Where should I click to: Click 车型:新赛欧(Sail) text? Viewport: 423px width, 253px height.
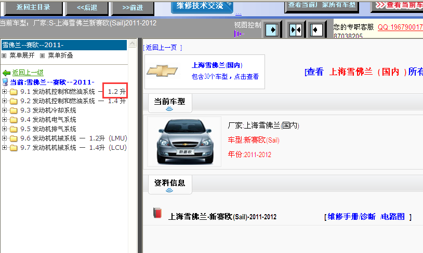click(254, 140)
